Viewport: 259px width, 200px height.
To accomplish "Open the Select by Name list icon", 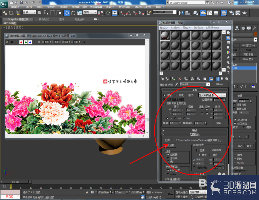I will click(x=46, y=13).
